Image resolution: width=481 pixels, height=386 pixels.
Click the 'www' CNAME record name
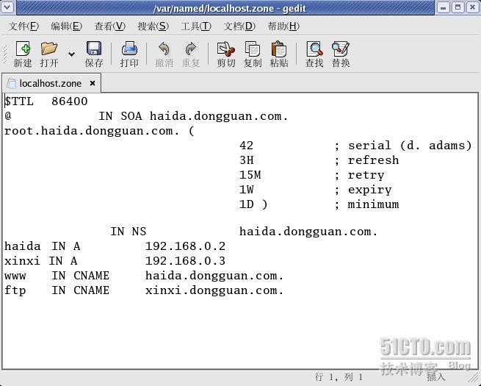[15, 276]
